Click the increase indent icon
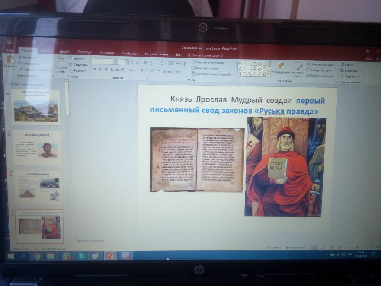This screenshot has width=381, height=286. [x=178, y=64]
